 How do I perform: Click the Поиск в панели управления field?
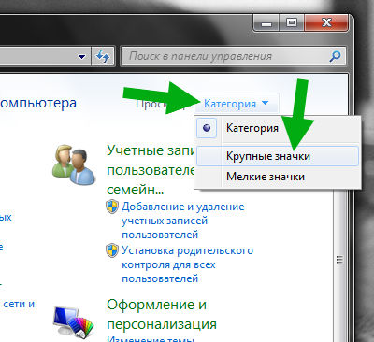[233, 56]
